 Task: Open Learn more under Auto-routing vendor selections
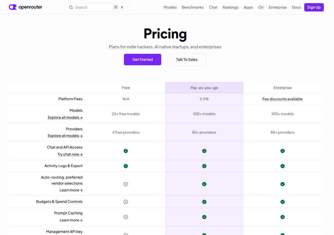click(71, 190)
